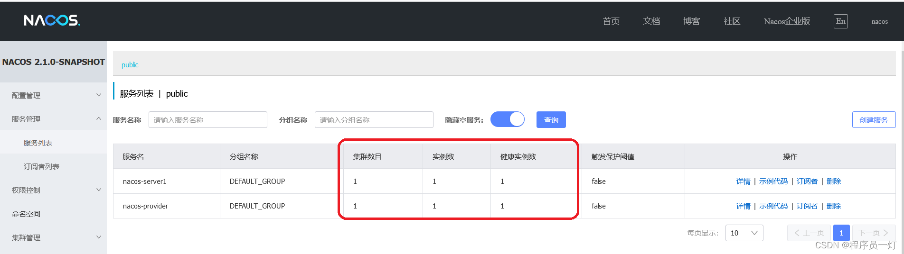This screenshot has width=904, height=254.
Task: Open the nacos user menu
Action: [879, 21]
